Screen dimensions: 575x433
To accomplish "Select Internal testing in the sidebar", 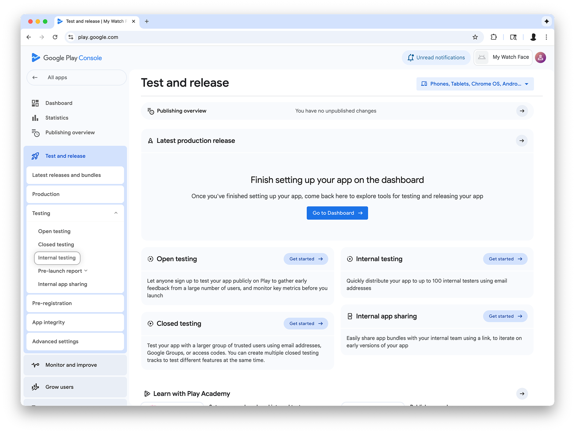I will (x=57, y=258).
